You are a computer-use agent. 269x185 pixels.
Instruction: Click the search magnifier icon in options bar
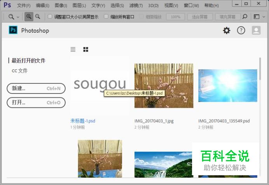(x=245, y=17)
